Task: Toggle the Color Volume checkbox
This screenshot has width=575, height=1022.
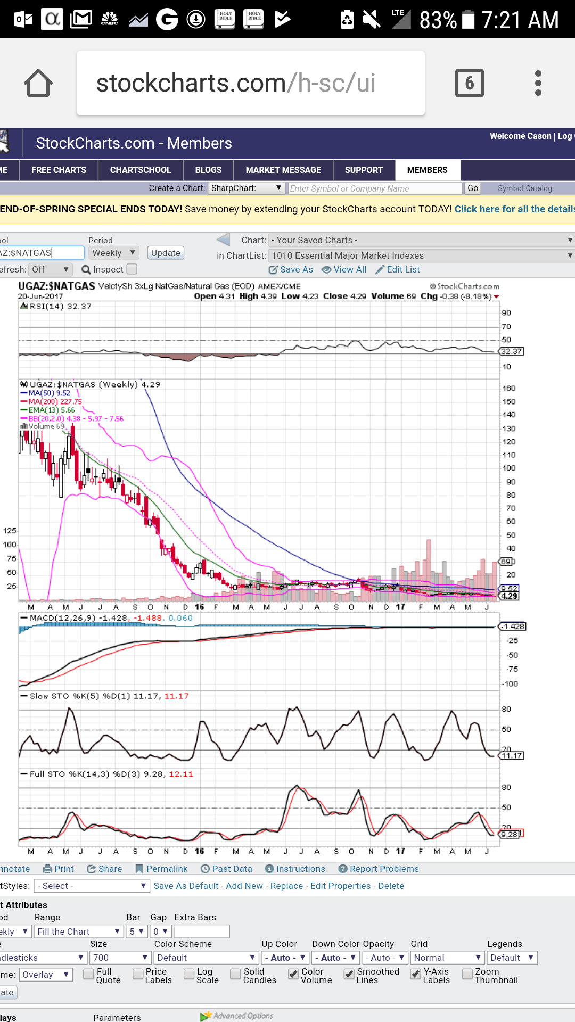Action: [293, 974]
